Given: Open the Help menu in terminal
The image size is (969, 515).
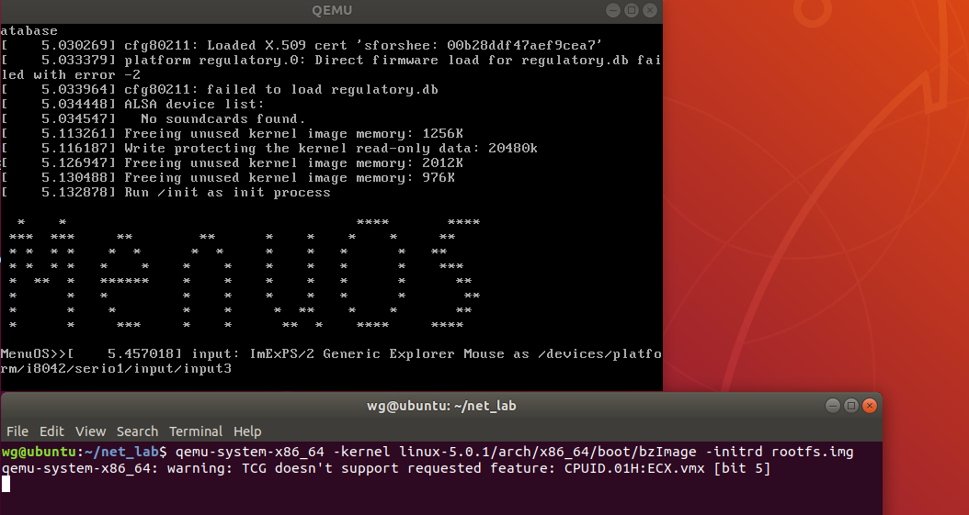Looking at the screenshot, I should [247, 431].
